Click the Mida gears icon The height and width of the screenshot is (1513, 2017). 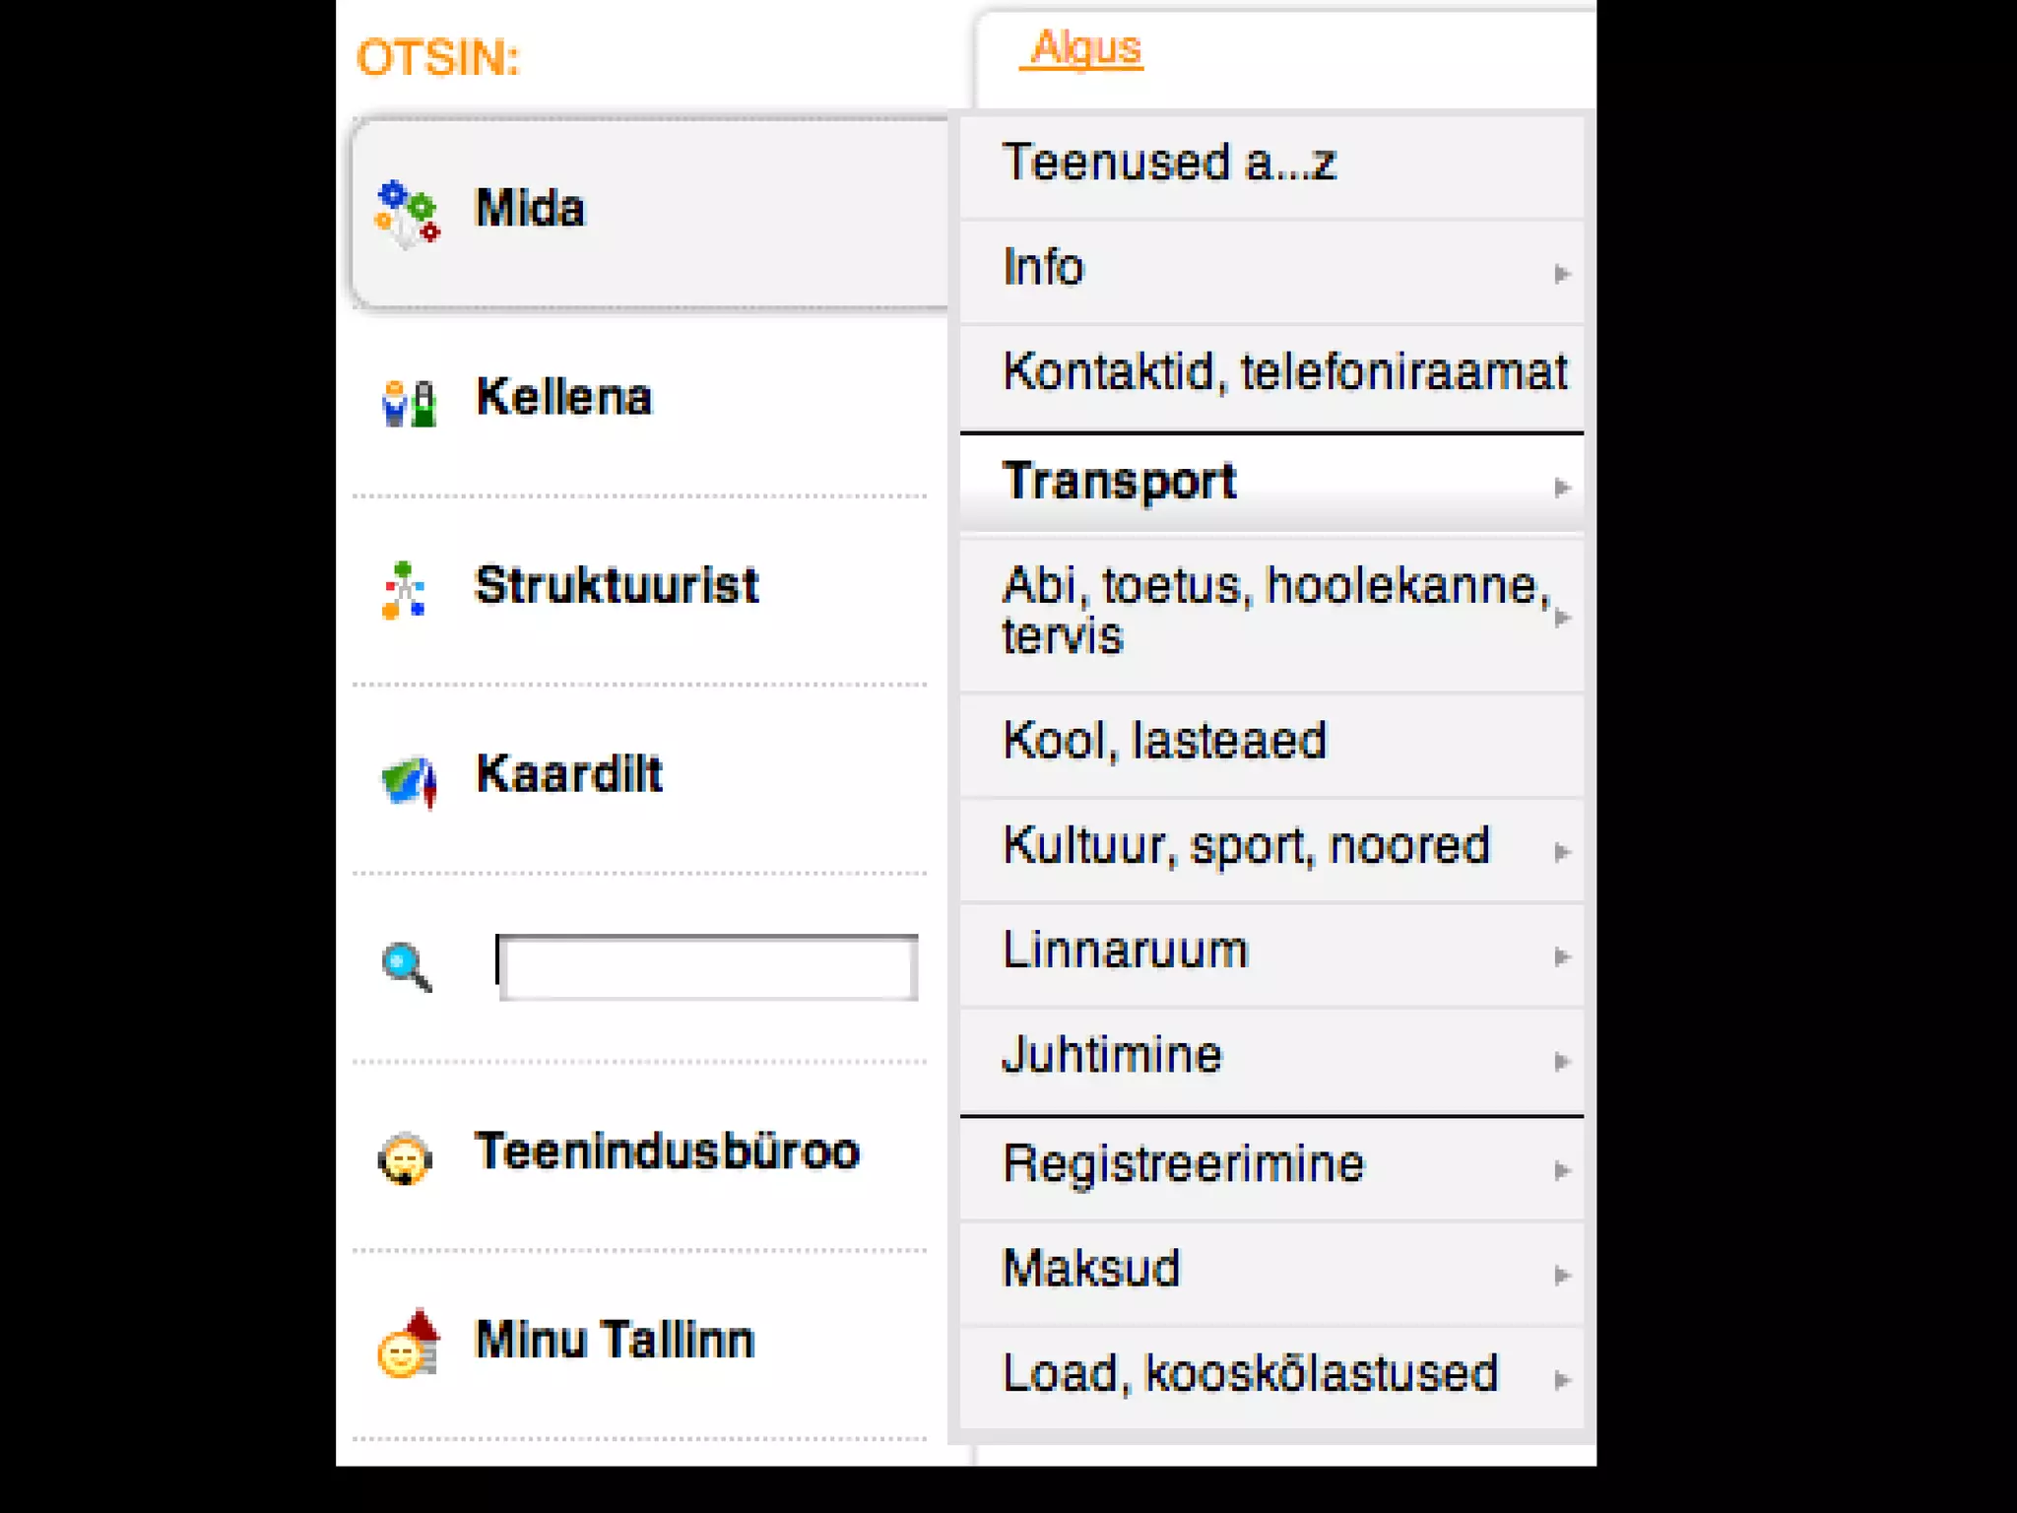coord(407,213)
